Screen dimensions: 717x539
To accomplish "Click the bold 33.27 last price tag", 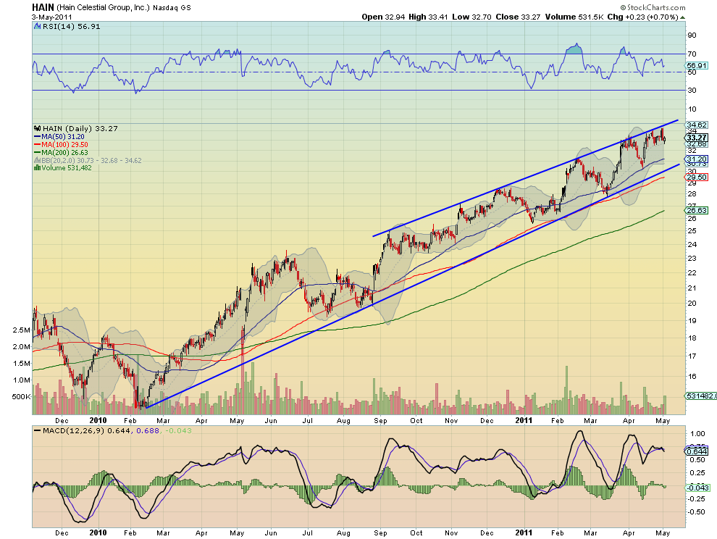I will click(697, 137).
